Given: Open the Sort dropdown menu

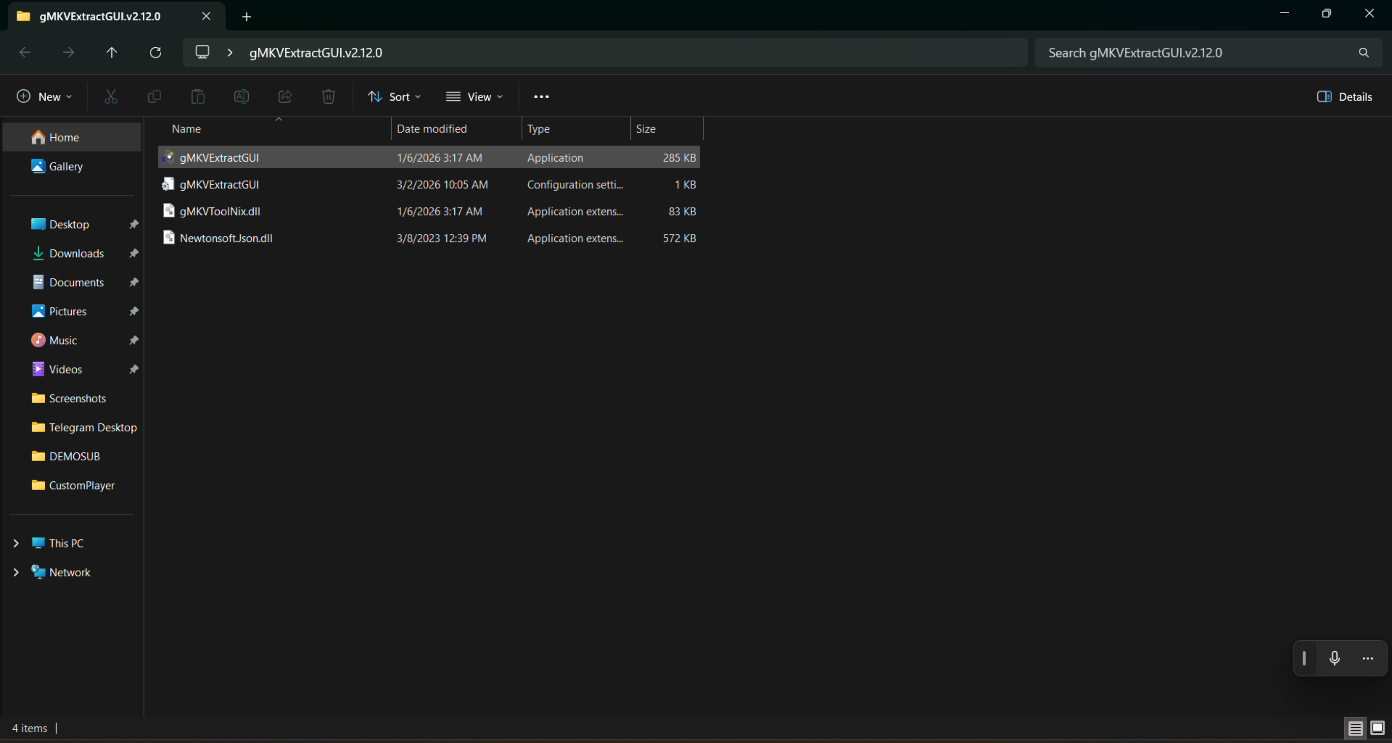Looking at the screenshot, I should (x=394, y=97).
